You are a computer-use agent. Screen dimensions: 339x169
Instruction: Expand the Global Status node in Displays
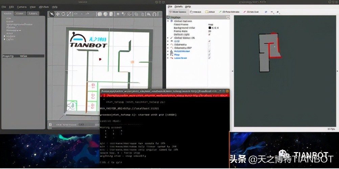coord(168,38)
